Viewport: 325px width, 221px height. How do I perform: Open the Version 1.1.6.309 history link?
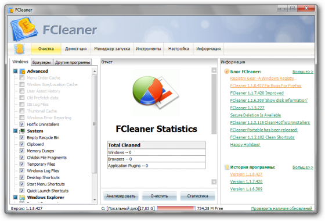point(246,189)
